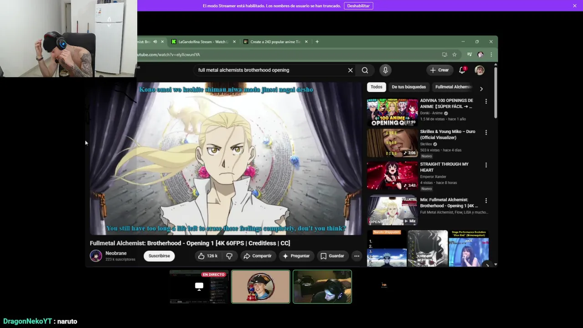
Task: Dislike the video with thumbs down
Action: (230, 256)
